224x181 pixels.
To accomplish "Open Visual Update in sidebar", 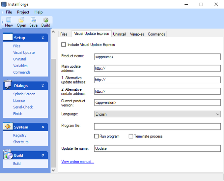I will (x=24, y=53).
